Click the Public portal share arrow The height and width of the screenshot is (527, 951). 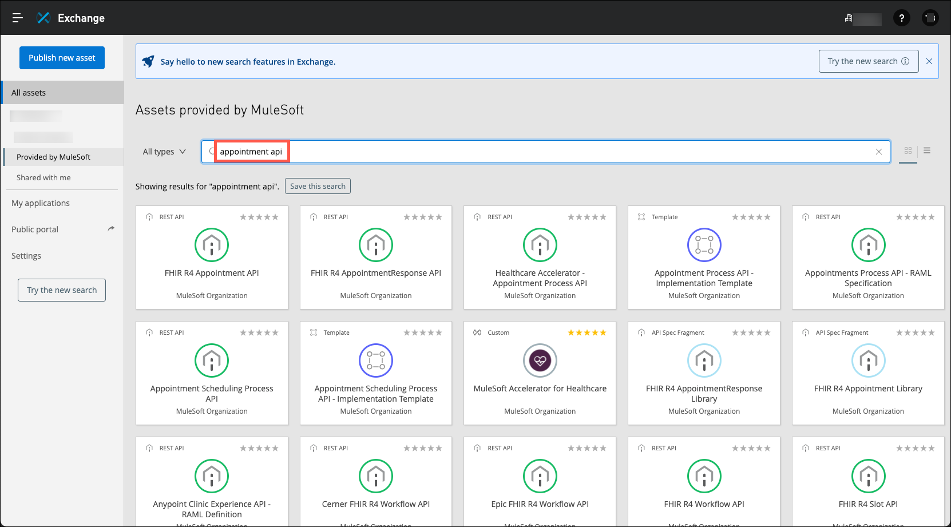tap(111, 228)
